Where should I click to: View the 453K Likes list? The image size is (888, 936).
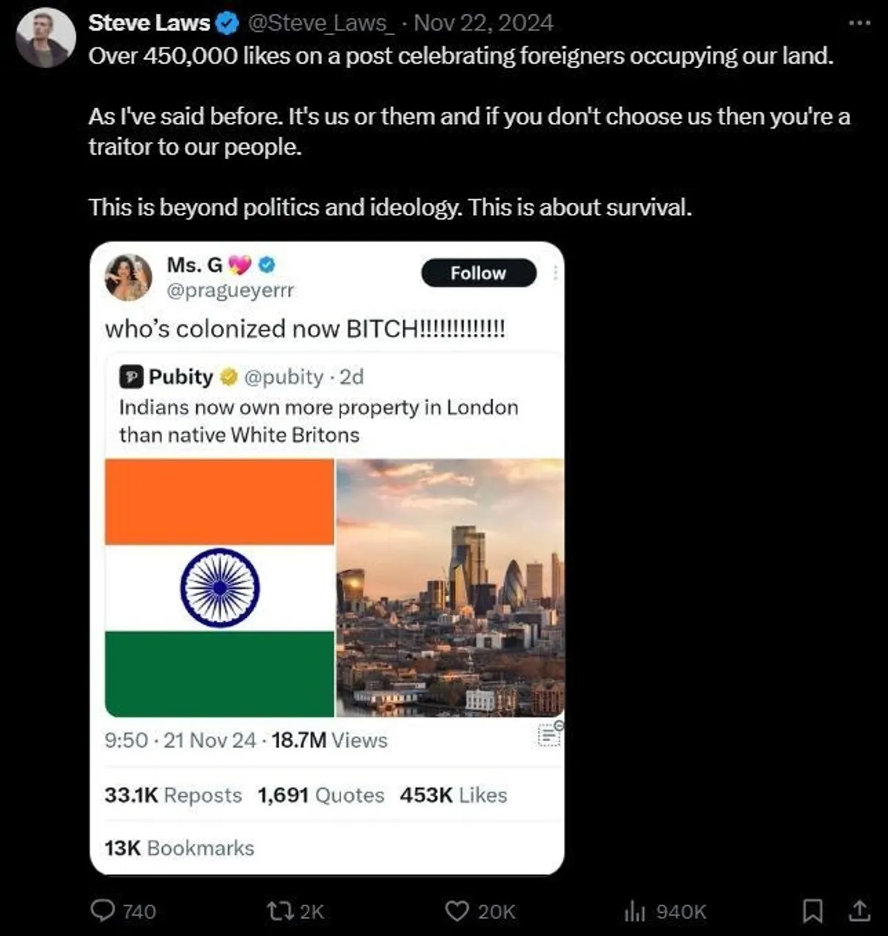pyautogui.click(x=453, y=795)
